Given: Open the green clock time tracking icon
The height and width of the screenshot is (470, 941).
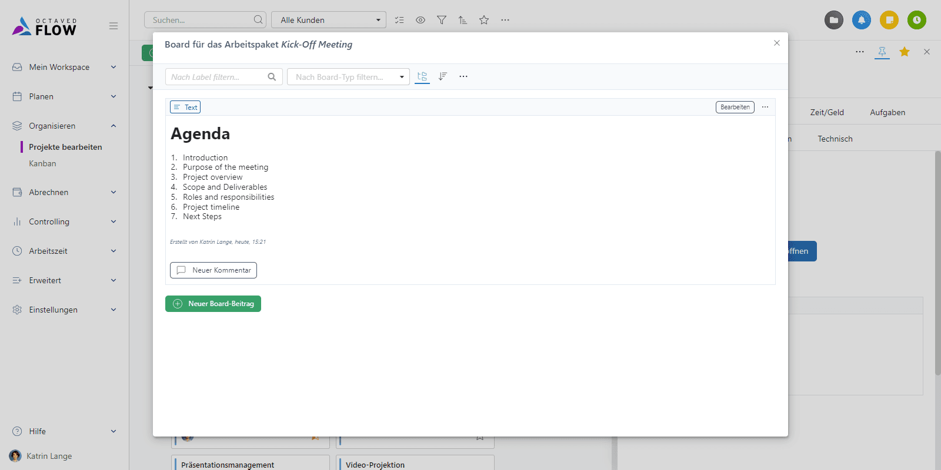Looking at the screenshot, I should (916, 20).
